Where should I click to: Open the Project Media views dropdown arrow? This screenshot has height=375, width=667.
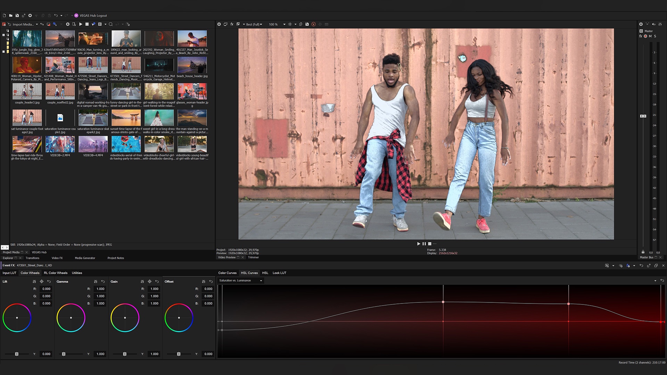click(x=106, y=24)
